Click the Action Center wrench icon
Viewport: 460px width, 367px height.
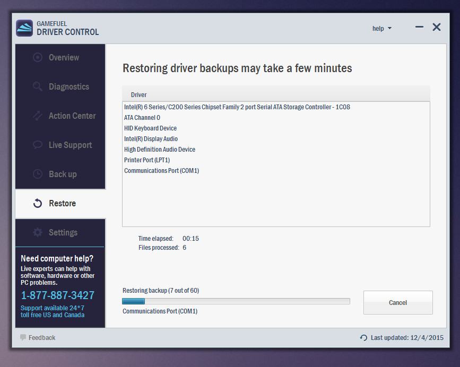coord(38,116)
